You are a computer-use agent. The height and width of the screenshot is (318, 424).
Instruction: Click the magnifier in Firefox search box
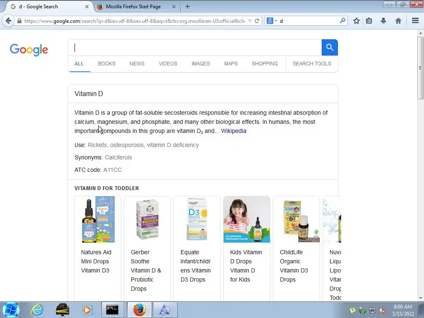pyautogui.click(x=342, y=21)
